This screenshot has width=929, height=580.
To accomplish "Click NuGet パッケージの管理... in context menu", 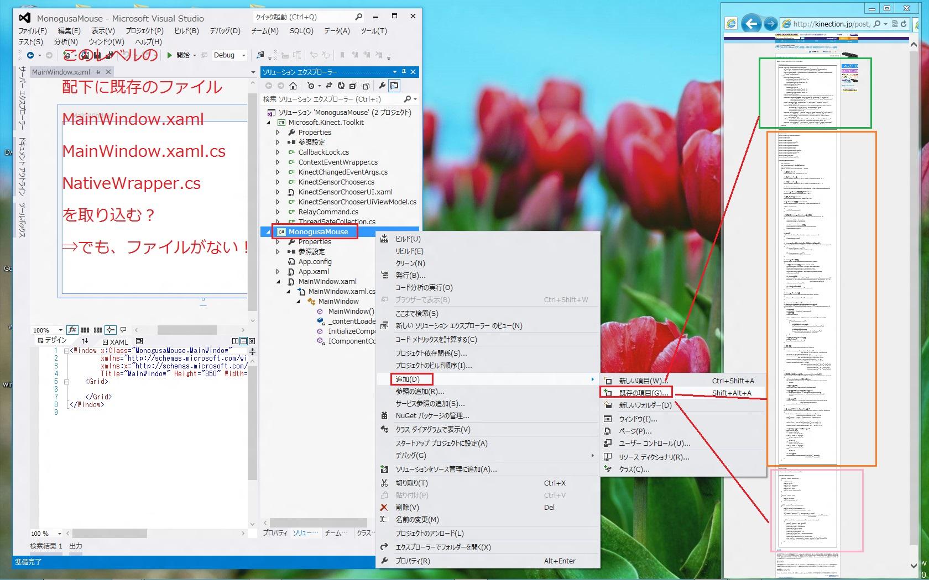I will point(488,415).
